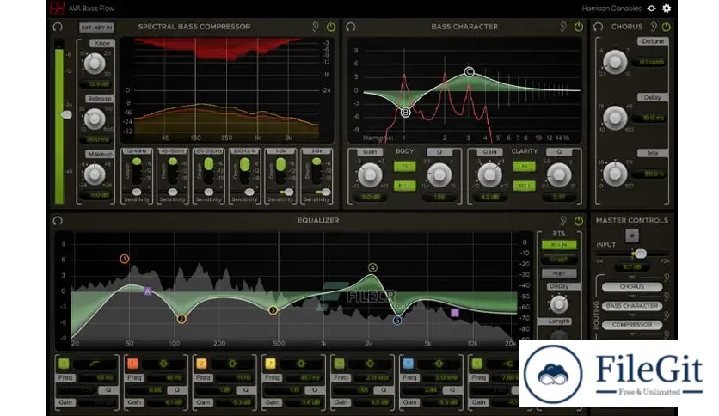This screenshot has height=416, width=719.
Task: Click the BELL button under BODY
Action: [404, 186]
